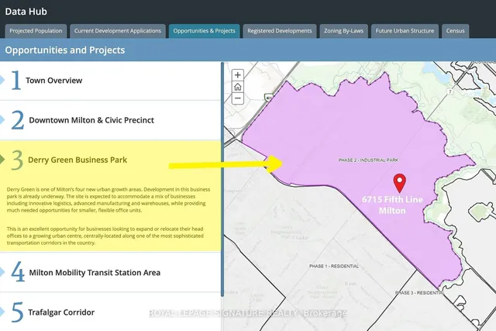The image size is (496, 331).
Task: Click the Opportunities & Projects tab
Action: point(204,31)
